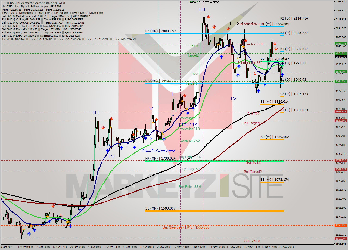Click the '8 Nov 12:00' date label
Screen dimensions: 348x250
(199, 247)
